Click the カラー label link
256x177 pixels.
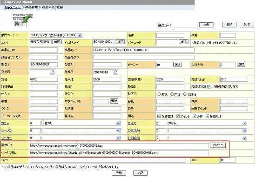pyautogui.click(x=5, y=124)
